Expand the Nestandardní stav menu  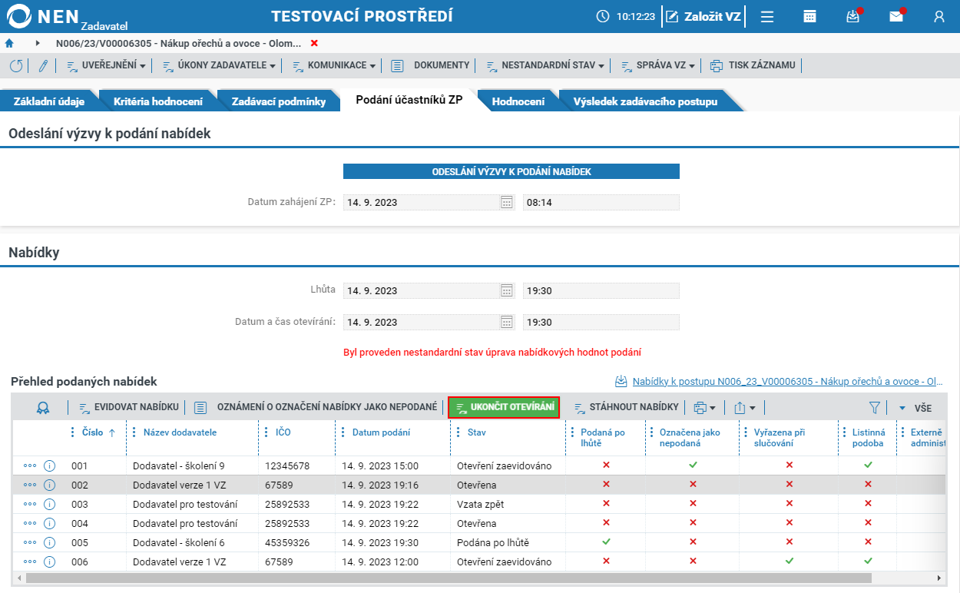(545, 65)
